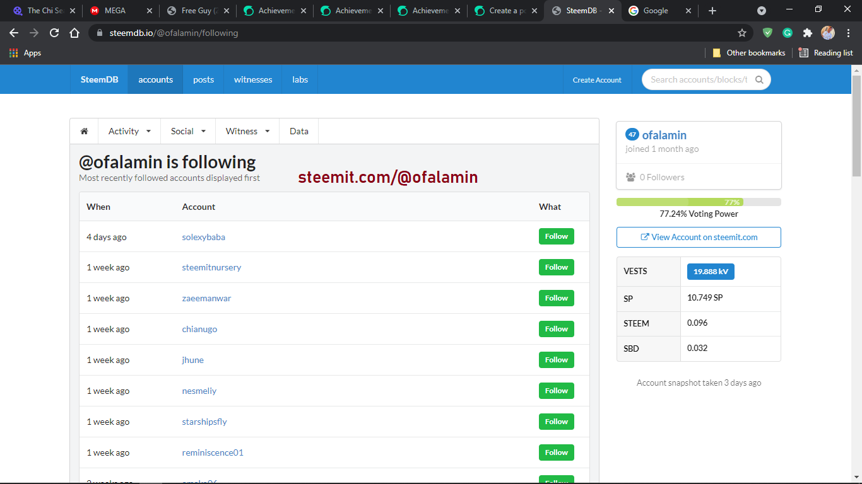Open the green shield extension
Image resolution: width=862 pixels, height=484 pixels.
[x=767, y=33]
